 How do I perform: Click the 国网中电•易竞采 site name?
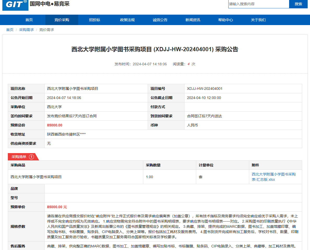click(x=50, y=4)
